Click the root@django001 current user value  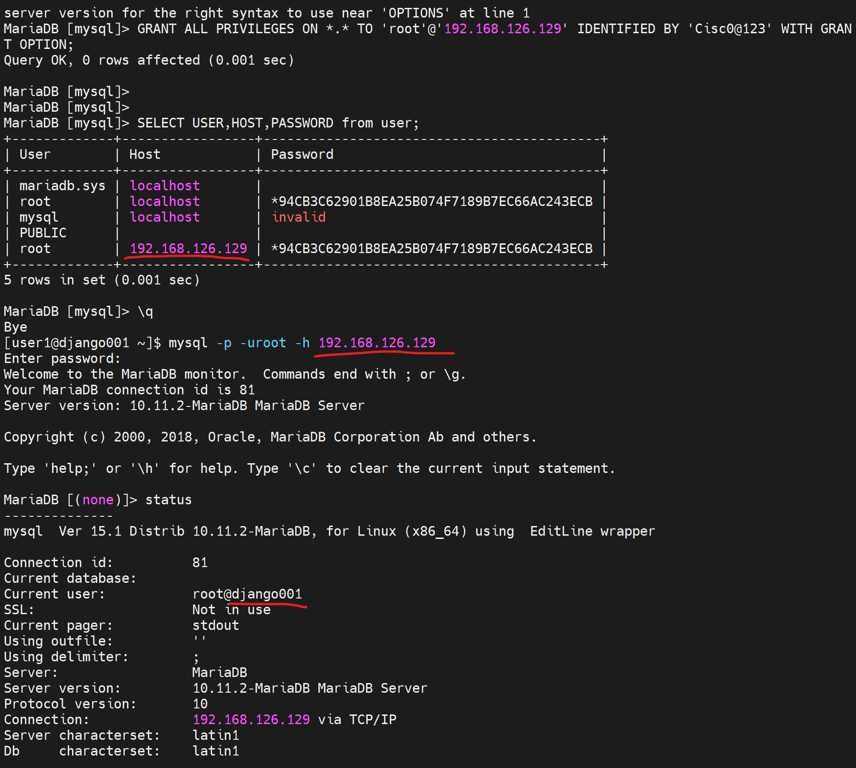pos(247,594)
